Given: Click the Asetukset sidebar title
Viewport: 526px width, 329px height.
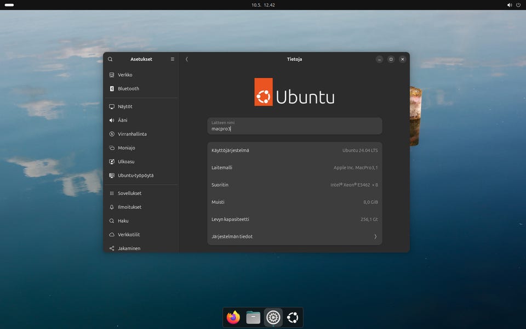Looking at the screenshot, I should tap(141, 59).
